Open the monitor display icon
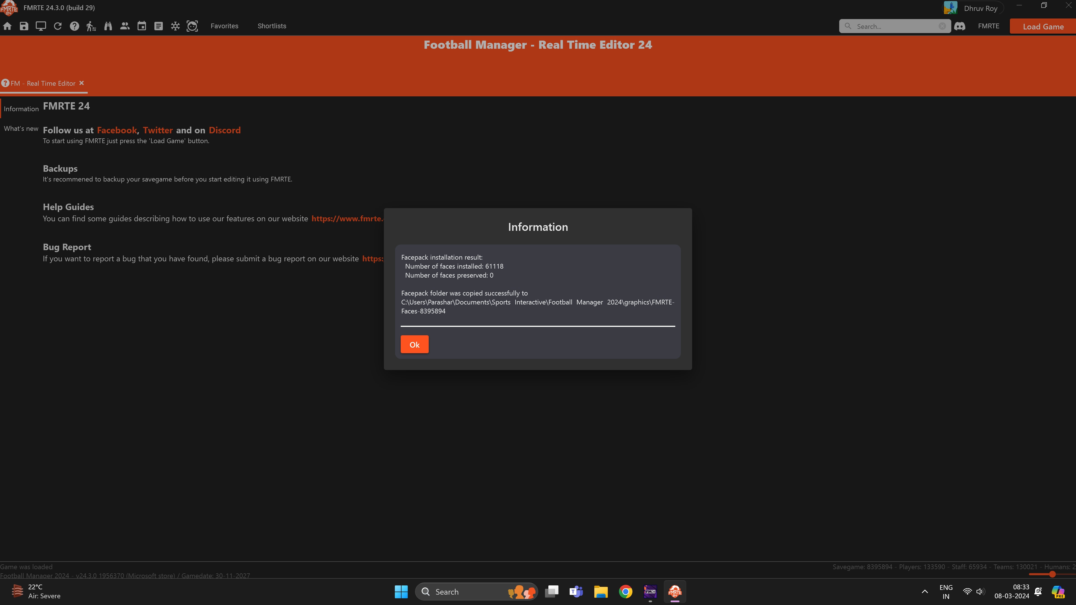Screen dimensions: 1076x605 (41, 26)
